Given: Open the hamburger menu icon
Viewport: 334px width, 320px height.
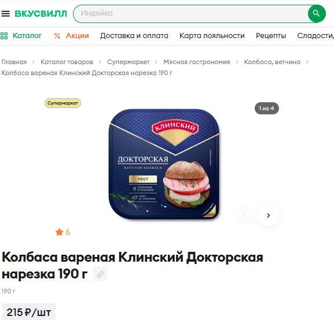Looking at the screenshot, I should 6,14.
